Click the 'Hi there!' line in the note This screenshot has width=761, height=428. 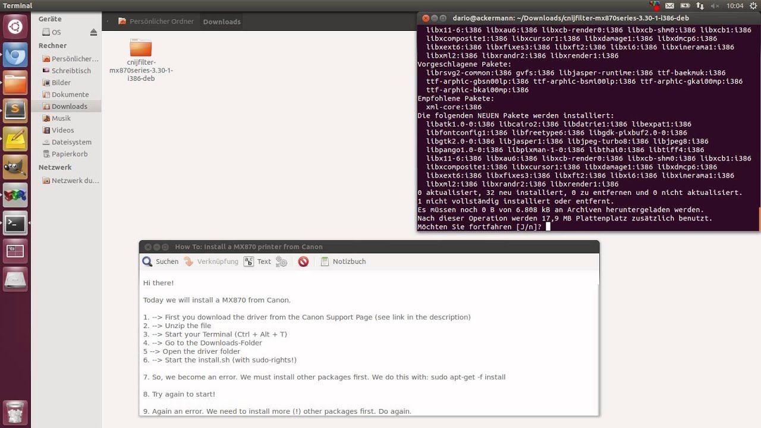coord(158,283)
